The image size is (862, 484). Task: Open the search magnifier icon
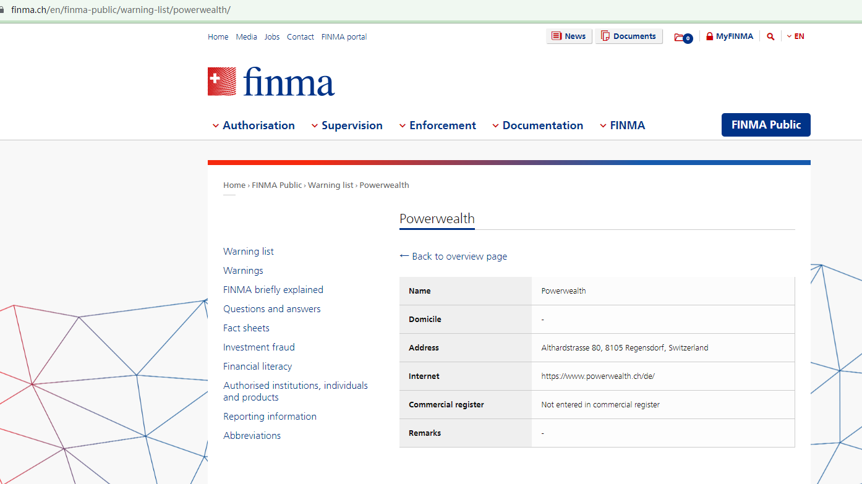770,36
